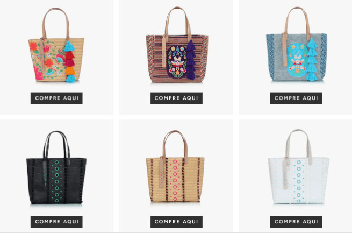Click COMPRE AQUI under the white tote
The height and width of the screenshot is (233, 352).
[x=296, y=222]
